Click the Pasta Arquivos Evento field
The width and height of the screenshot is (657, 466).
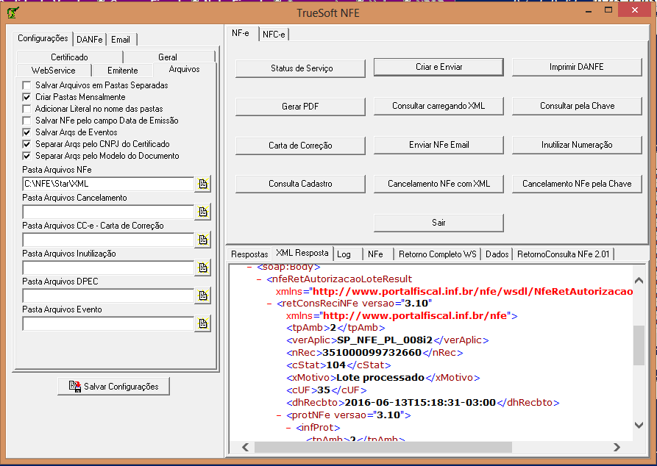(108, 323)
